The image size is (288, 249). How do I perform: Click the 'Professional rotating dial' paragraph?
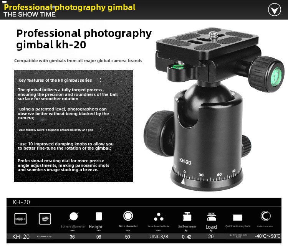click(x=63, y=165)
